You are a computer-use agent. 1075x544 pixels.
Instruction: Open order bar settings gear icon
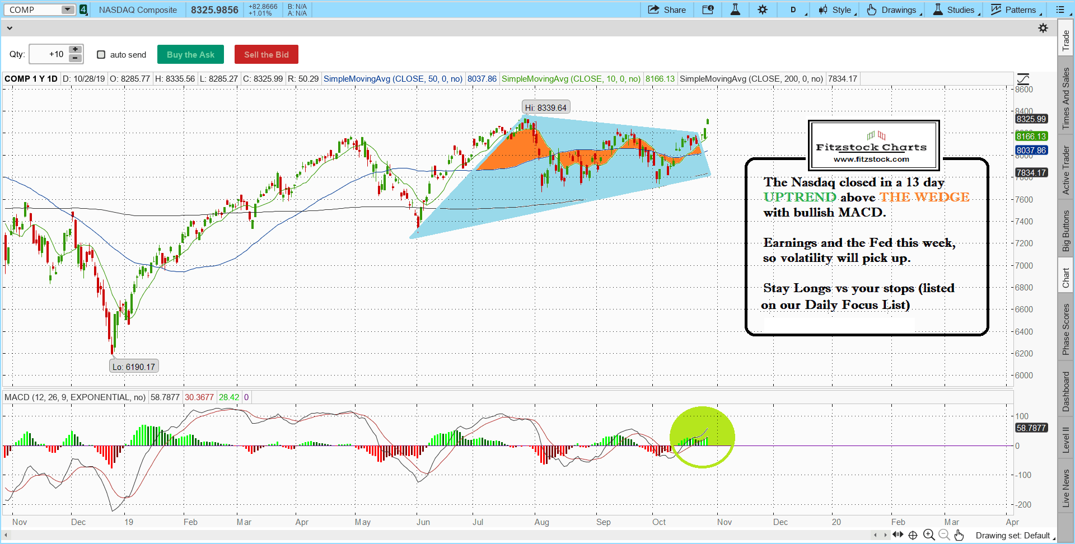click(x=1043, y=28)
